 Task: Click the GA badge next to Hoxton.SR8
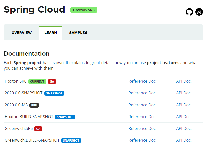coord(52,81)
